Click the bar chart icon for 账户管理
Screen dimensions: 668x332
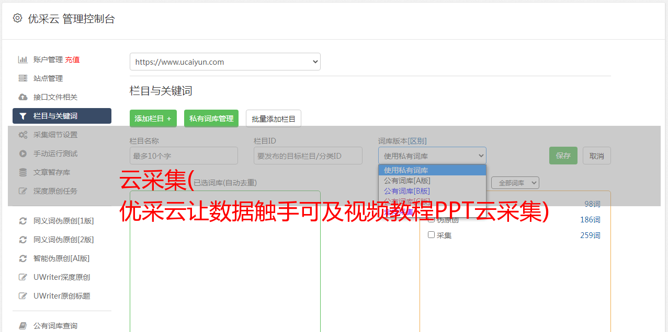point(23,60)
